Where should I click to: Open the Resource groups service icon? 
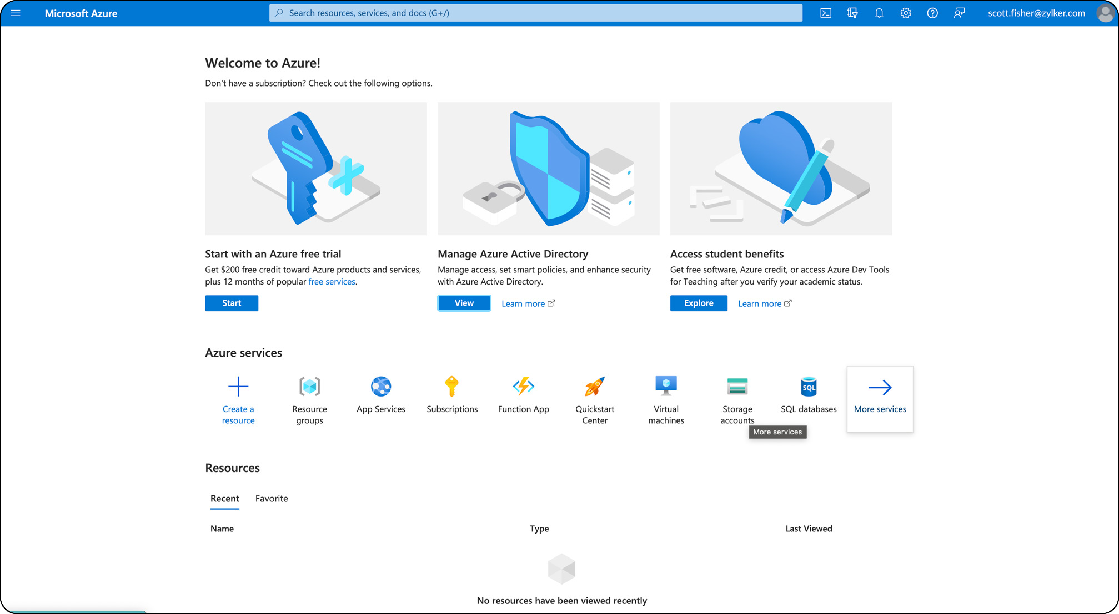click(x=309, y=386)
